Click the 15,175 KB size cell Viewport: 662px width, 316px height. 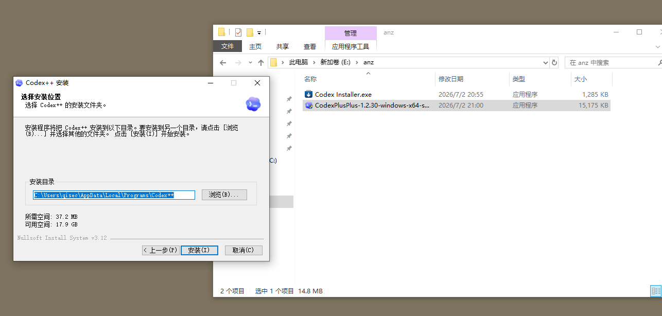point(594,105)
